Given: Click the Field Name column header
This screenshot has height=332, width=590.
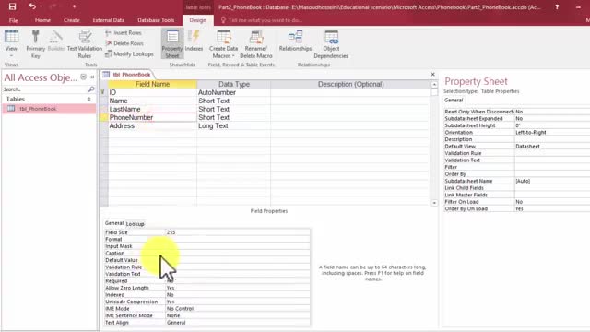Looking at the screenshot, I should [152, 84].
